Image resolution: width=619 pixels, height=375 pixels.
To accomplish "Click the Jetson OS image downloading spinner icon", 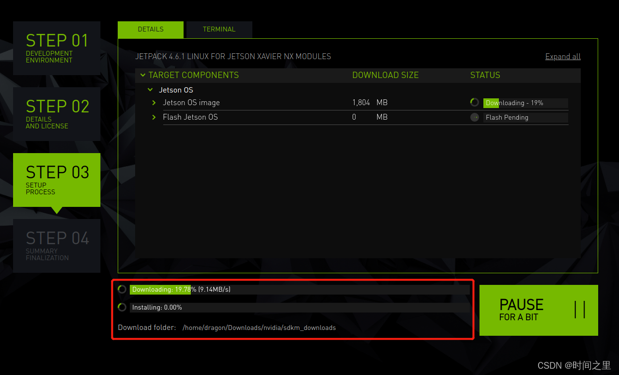I will coord(475,103).
